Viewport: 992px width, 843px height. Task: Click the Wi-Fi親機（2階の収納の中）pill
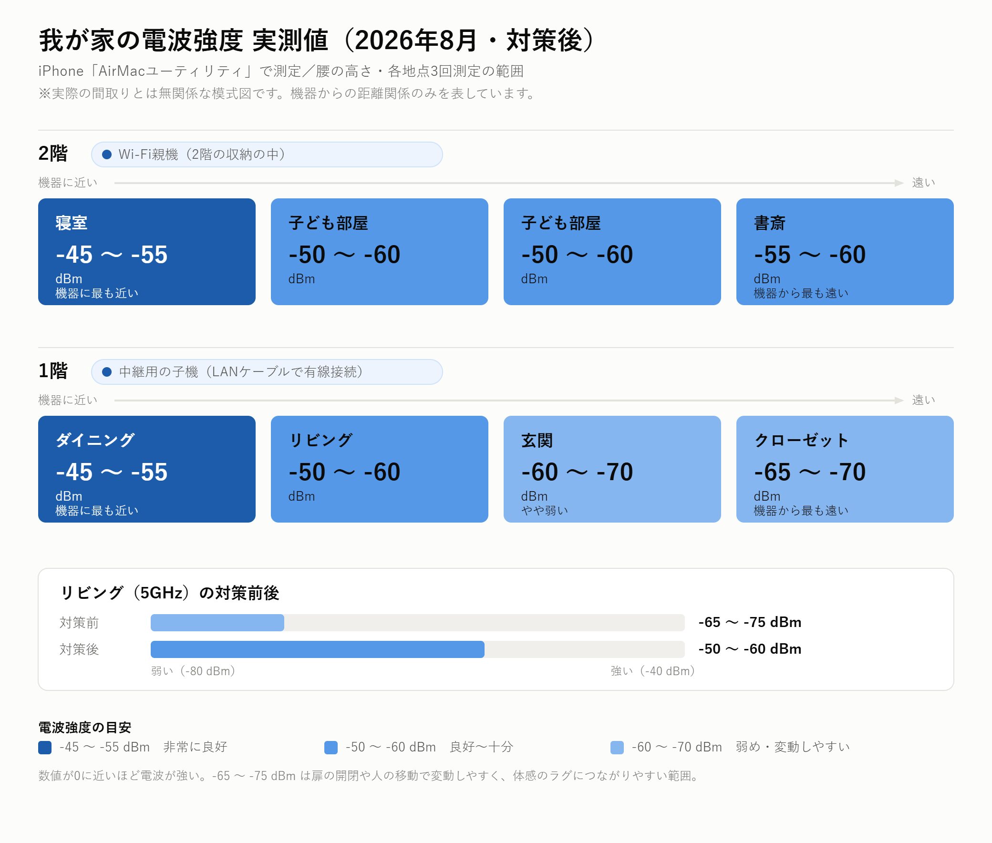coord(267,154)
